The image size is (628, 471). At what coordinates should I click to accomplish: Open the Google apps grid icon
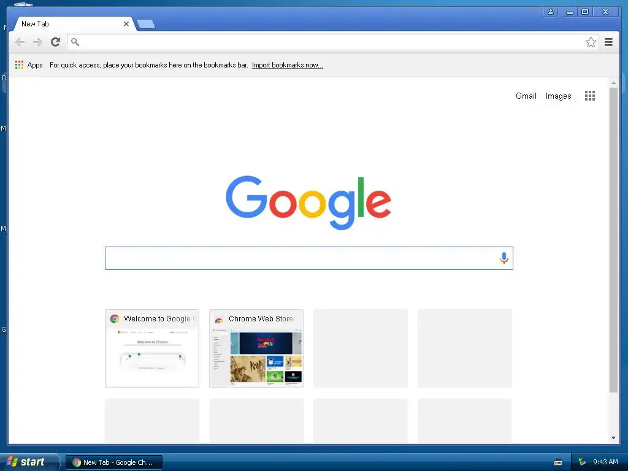click(589, 96)
